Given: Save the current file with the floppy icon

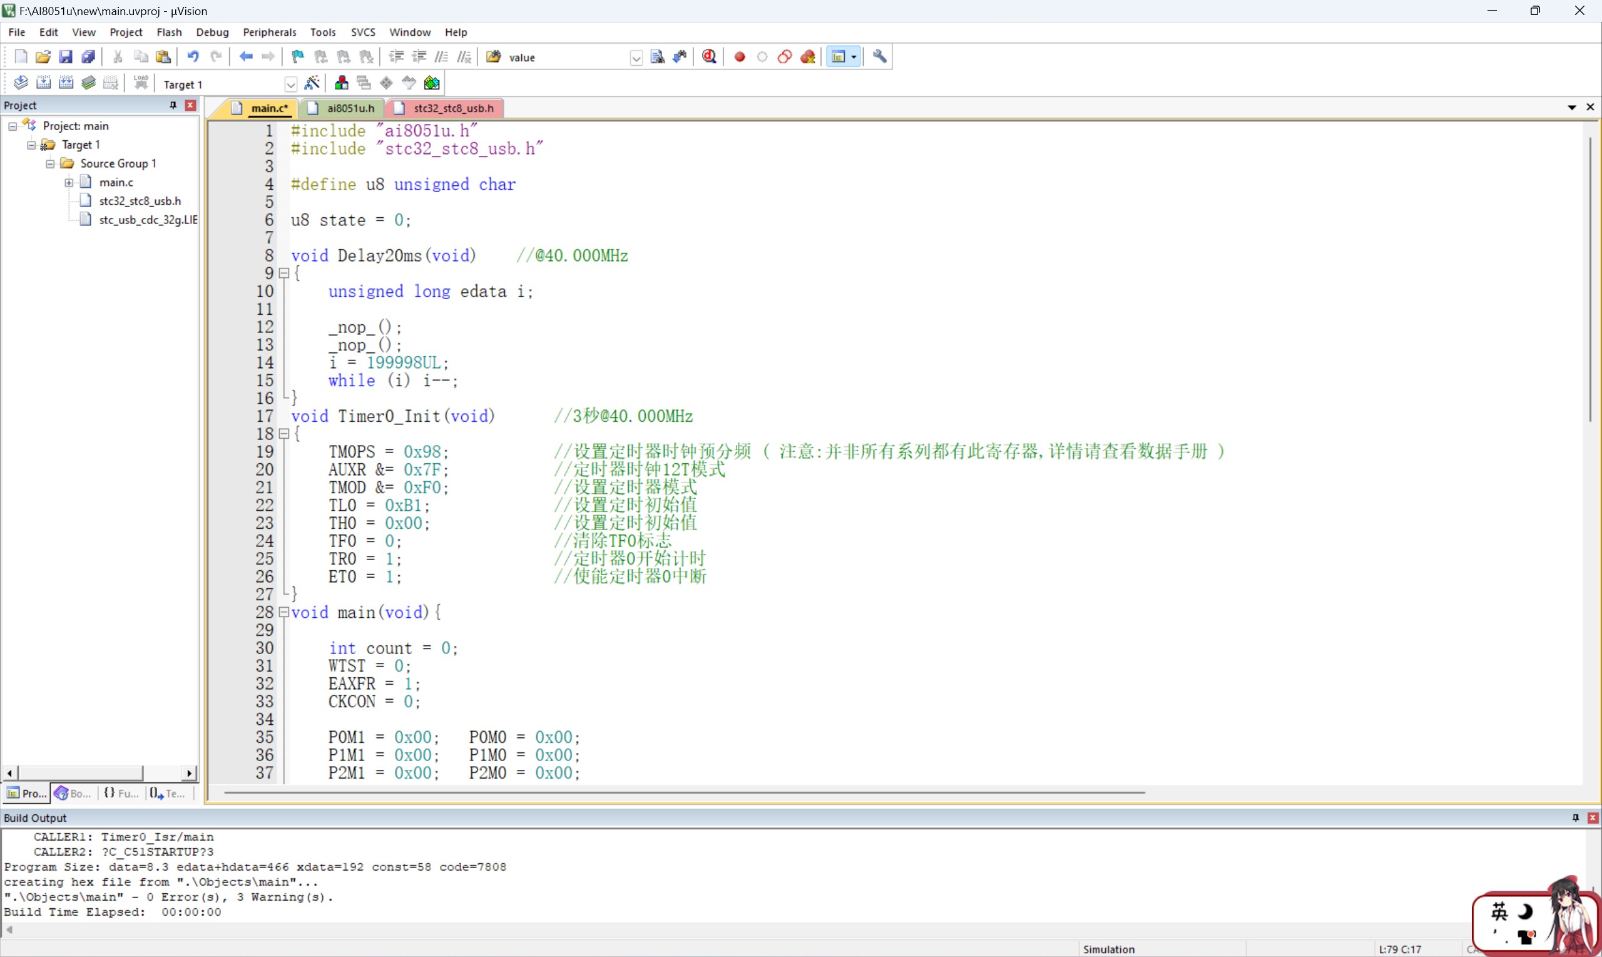Looking at the screenshot, I should click(x=66, y=57).
